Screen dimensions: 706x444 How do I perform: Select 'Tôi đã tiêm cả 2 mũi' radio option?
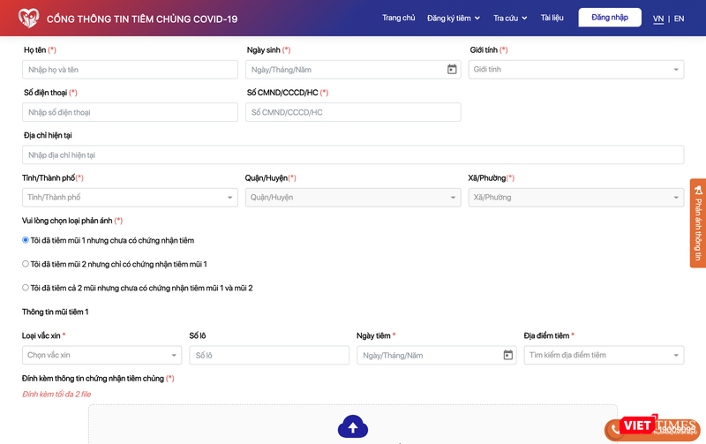pyautogui.click(x=26, y=288)
